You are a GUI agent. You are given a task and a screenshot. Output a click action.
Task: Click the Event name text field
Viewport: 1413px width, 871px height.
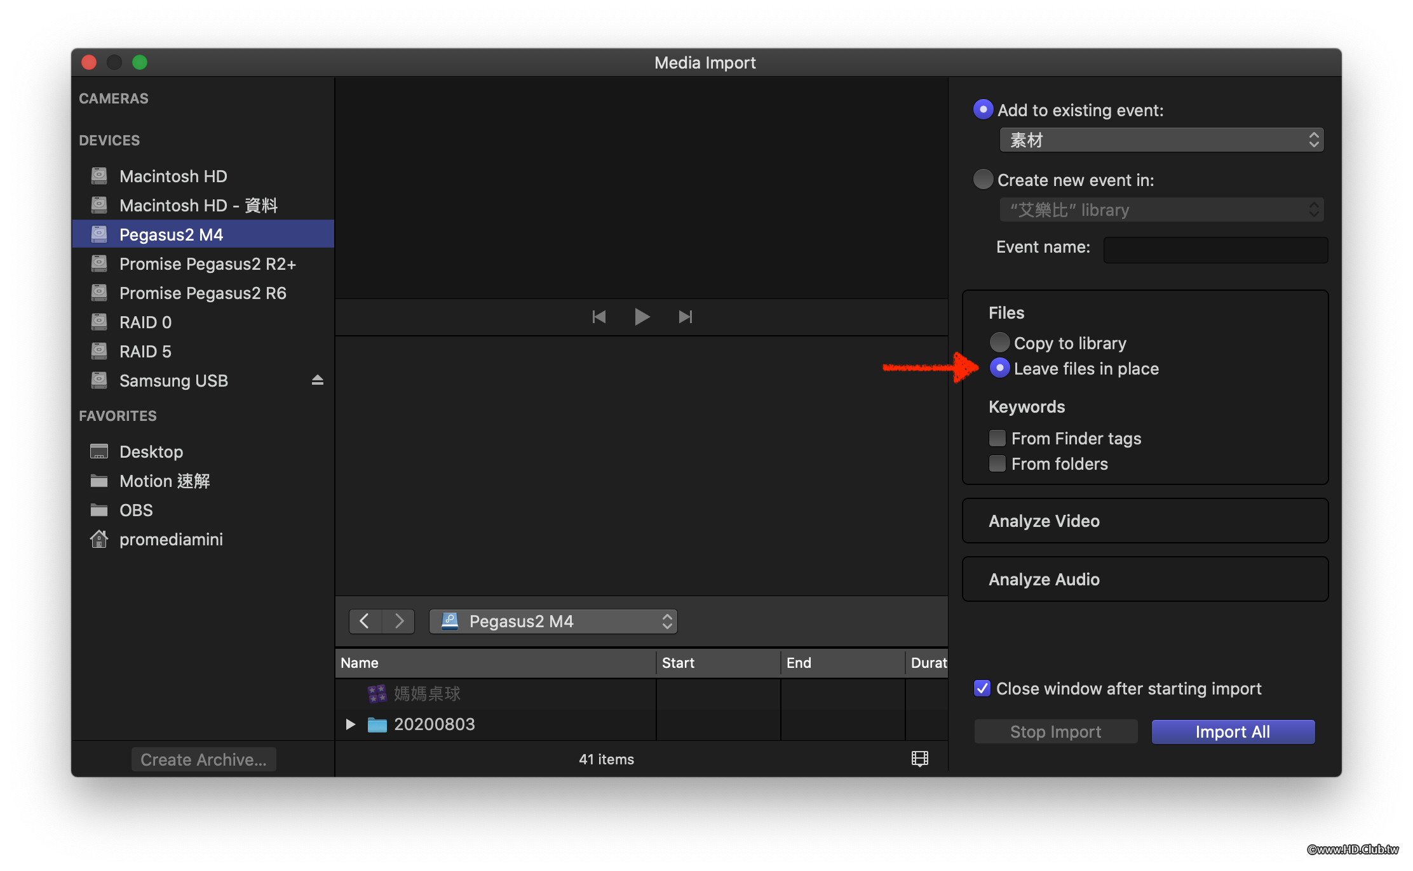pos(1215,249)
